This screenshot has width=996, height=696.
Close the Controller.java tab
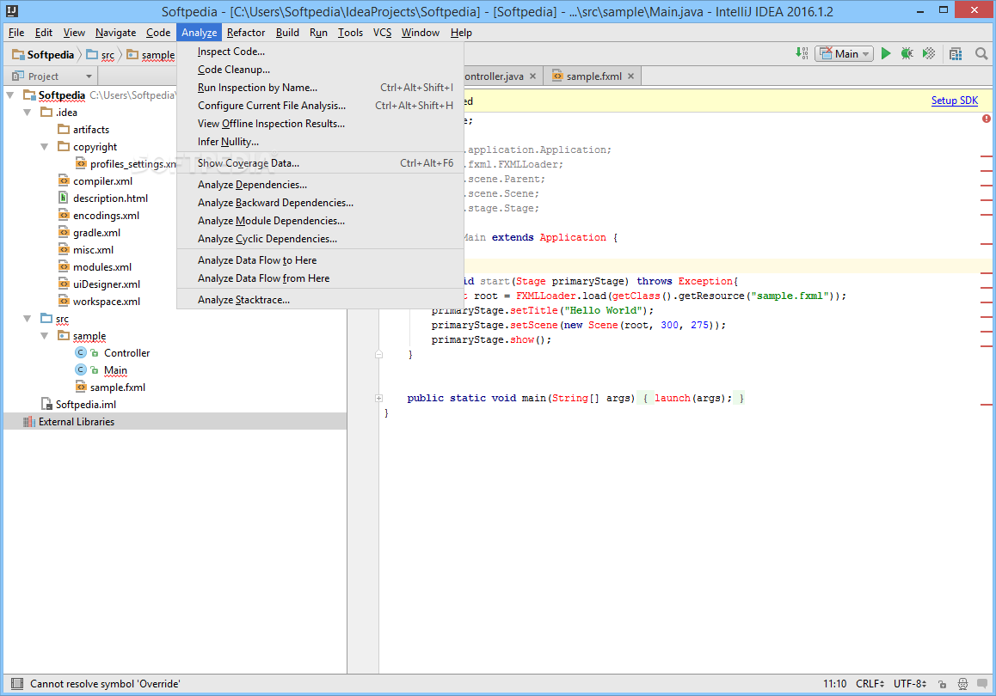pos(533,76)
